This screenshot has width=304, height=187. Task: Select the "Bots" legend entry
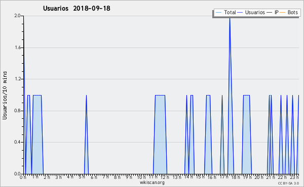pos(292,12)
